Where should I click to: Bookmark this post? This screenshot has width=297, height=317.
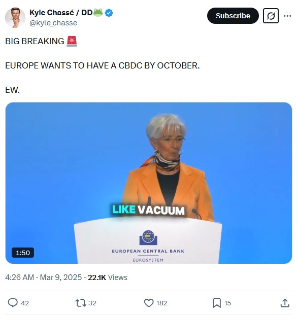[x=217, y=303]
